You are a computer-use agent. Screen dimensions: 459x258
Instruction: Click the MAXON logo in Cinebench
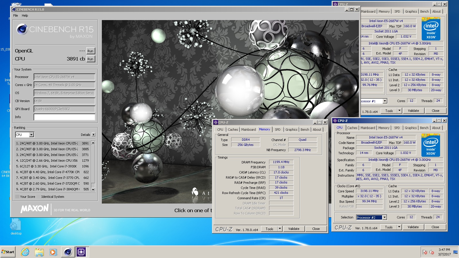pos(34,208)
